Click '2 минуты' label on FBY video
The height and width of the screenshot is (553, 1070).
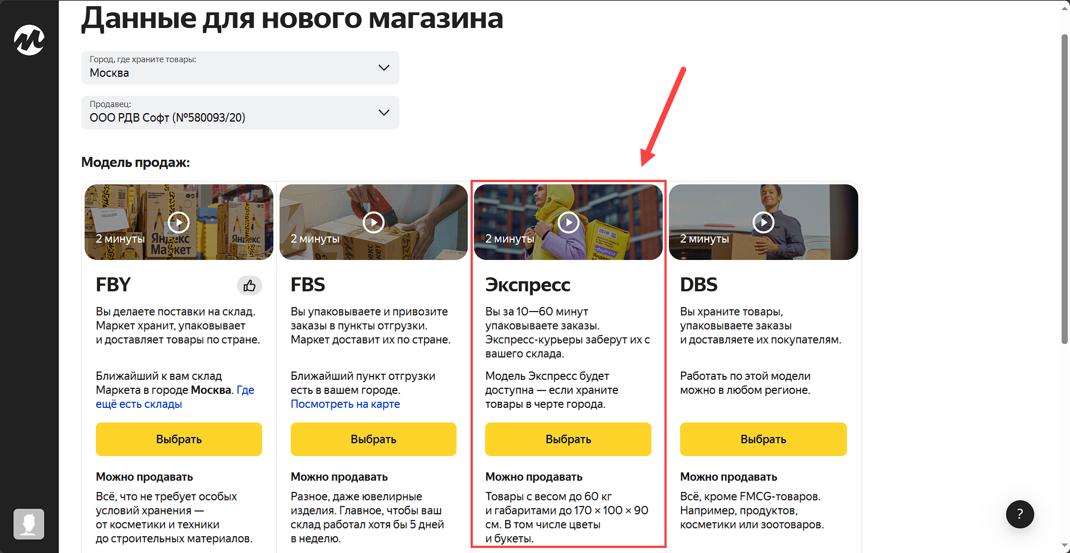pyautogui.click(x=120, y=239)
